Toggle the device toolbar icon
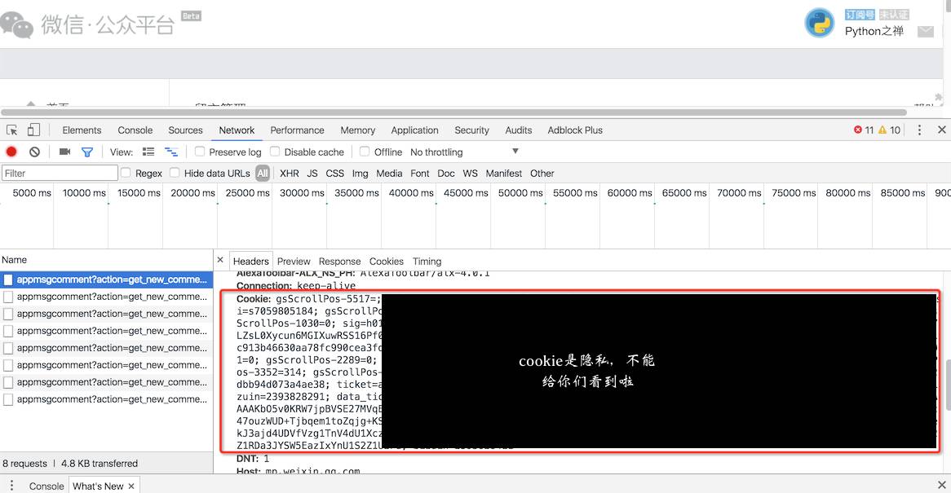 pyautogui.click(x=34, y=130)
